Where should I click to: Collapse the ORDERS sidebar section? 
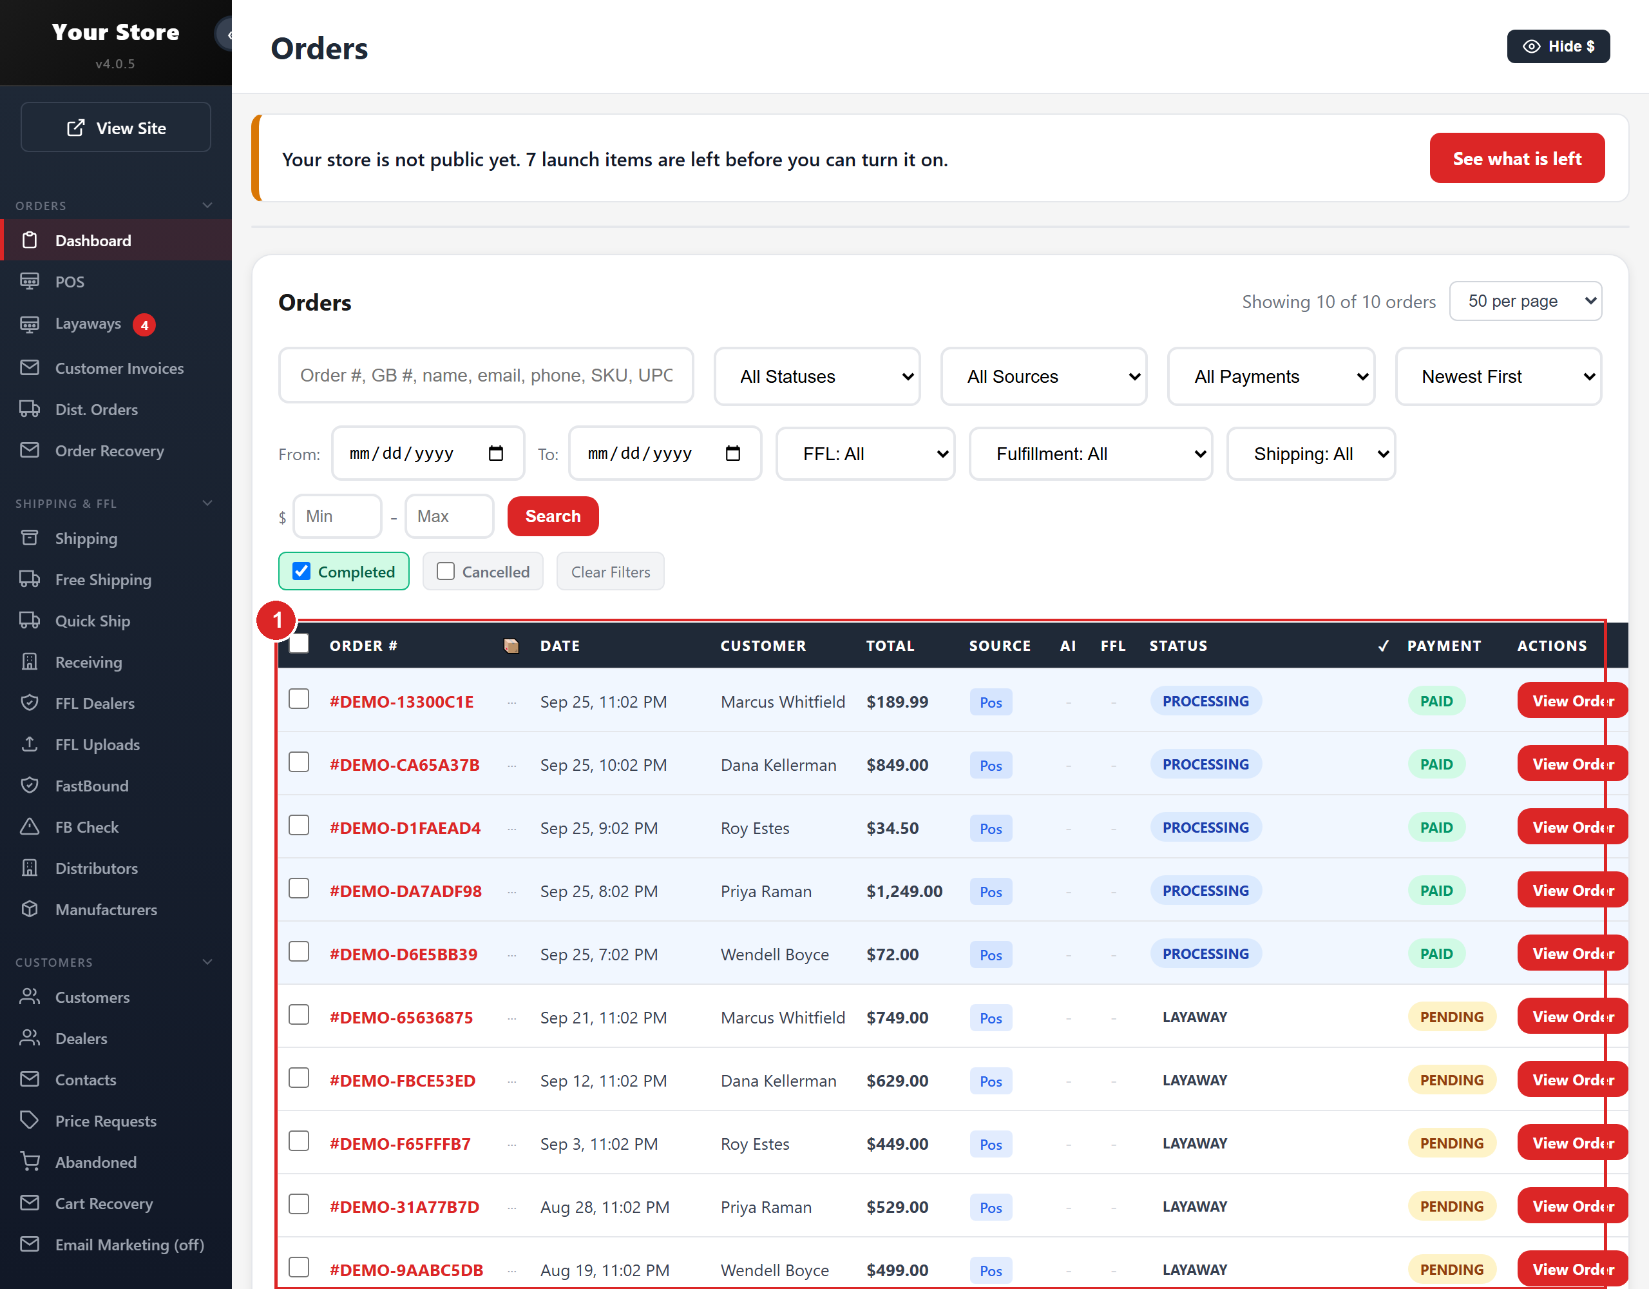click(207, 206)
